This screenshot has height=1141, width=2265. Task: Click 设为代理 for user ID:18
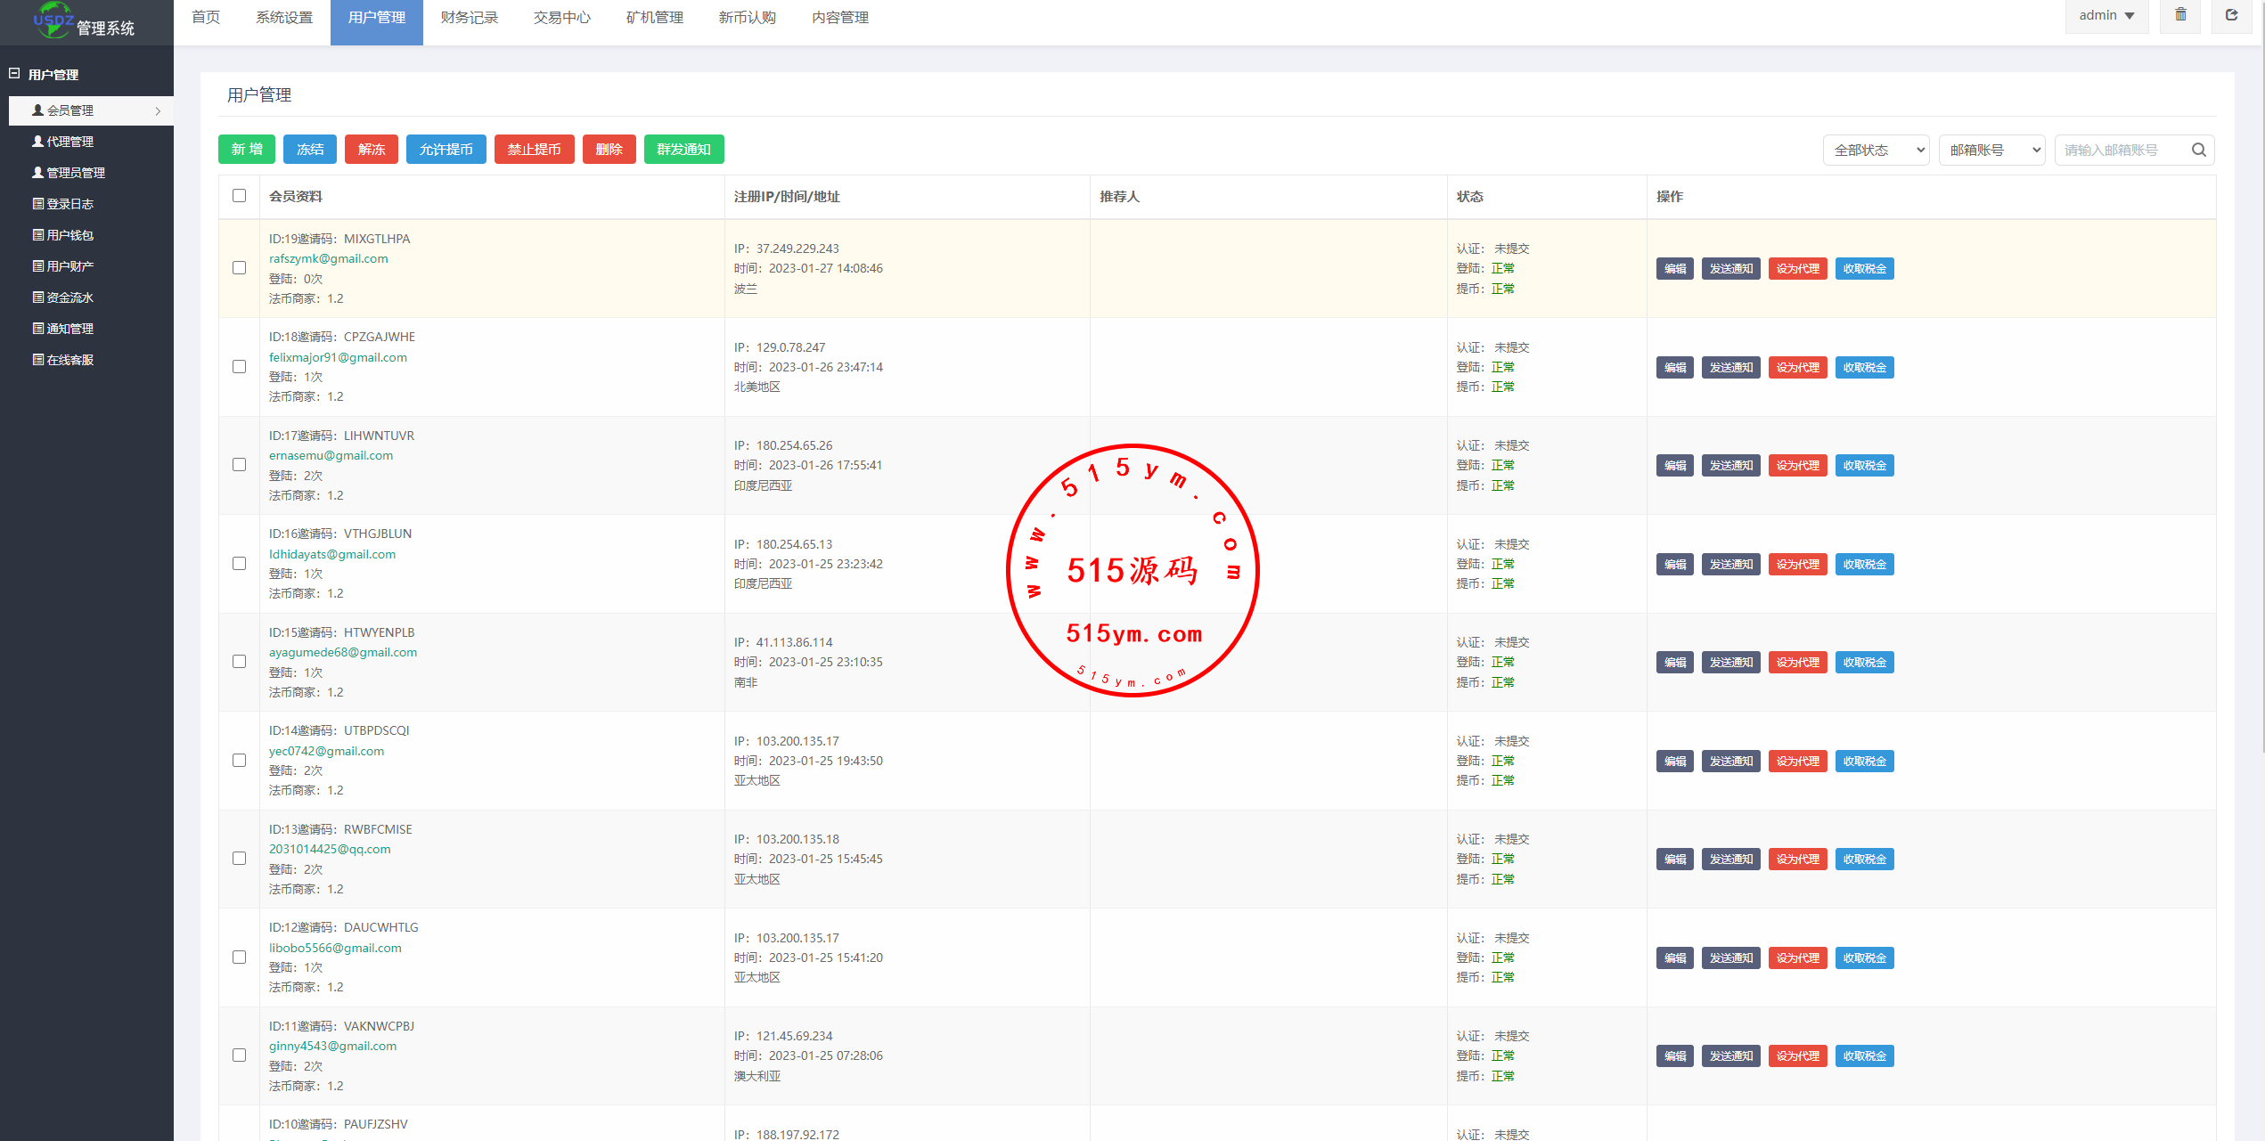[x=1797, y=367]
